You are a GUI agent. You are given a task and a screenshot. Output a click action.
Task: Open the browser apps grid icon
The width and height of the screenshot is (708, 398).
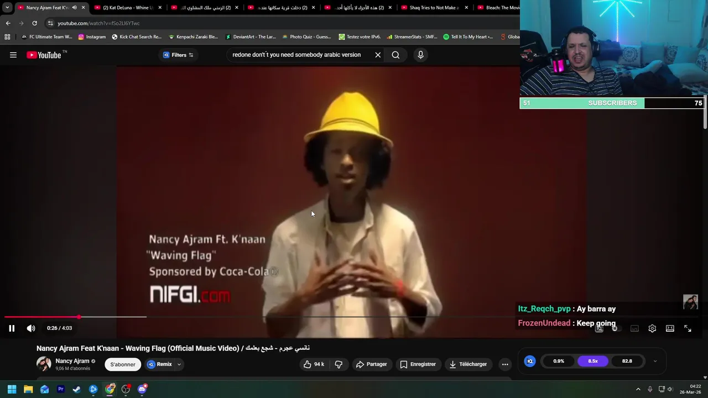point(7,37)
